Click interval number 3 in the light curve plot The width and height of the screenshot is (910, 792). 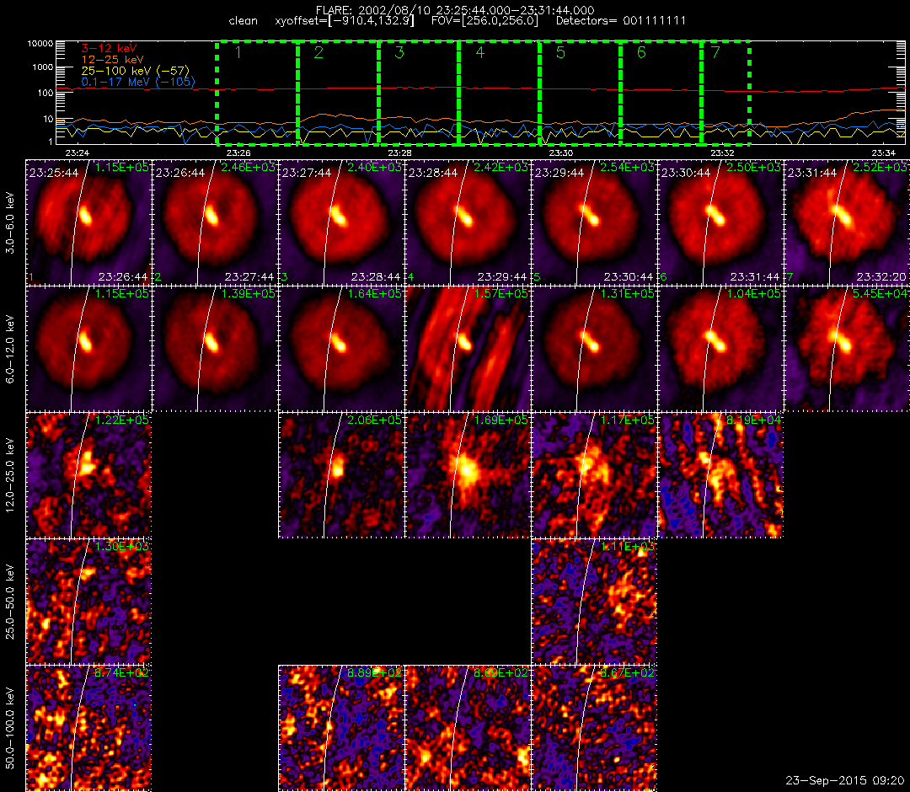(x=399, y=52)
